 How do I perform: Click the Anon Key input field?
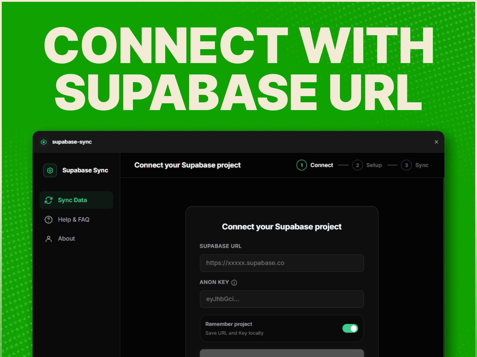point(282,299)
